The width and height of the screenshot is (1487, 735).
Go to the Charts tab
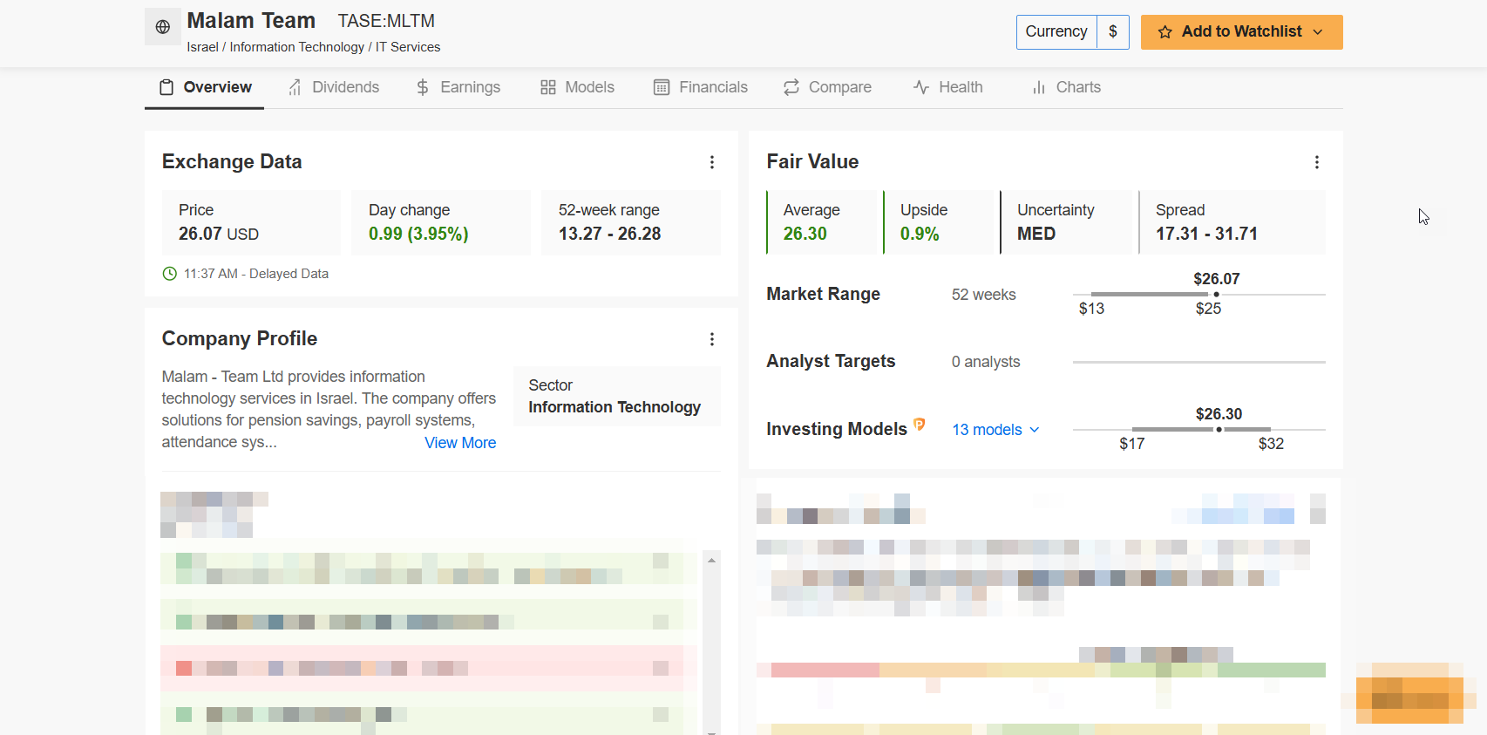[1066, 87]
